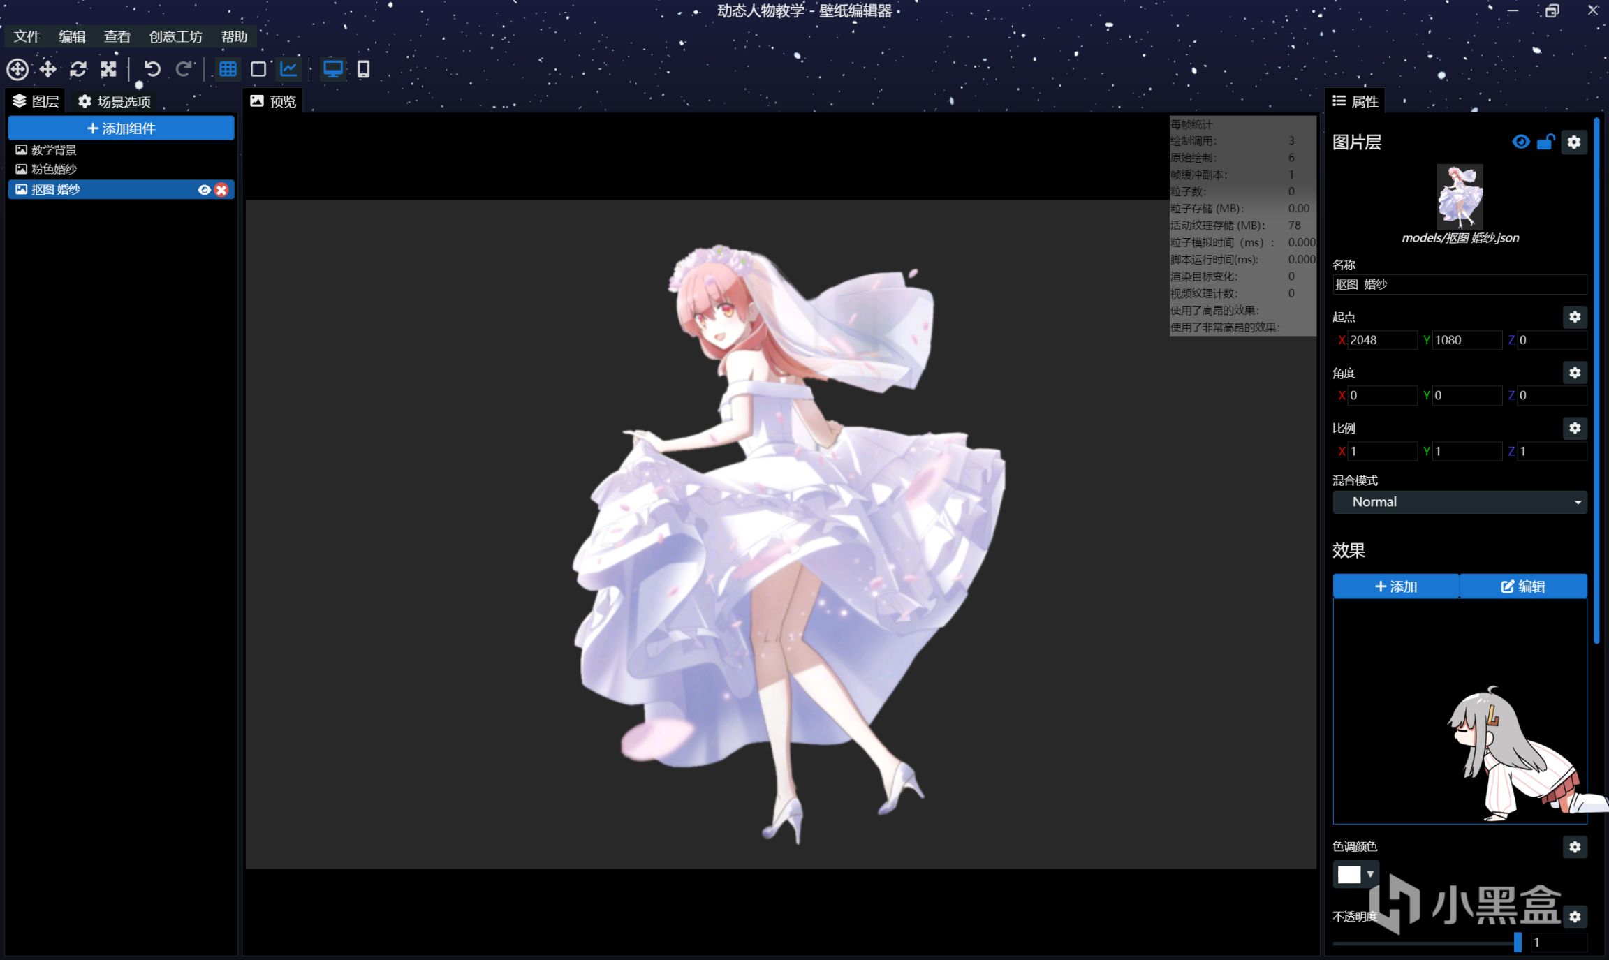This screenshot has height=960, width=1609.
Task: Toggle visibility of 抠图 婚纱 layer
Action: pyautogui.click(x=206, y=190)
